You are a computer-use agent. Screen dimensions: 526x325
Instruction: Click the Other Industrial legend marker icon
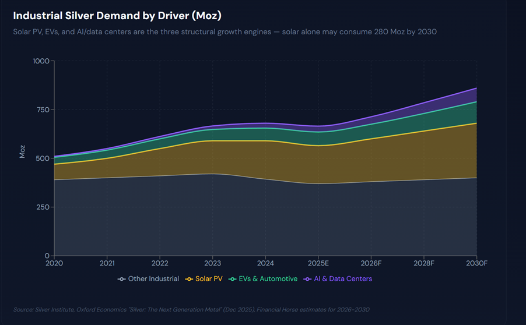[121, 279]
